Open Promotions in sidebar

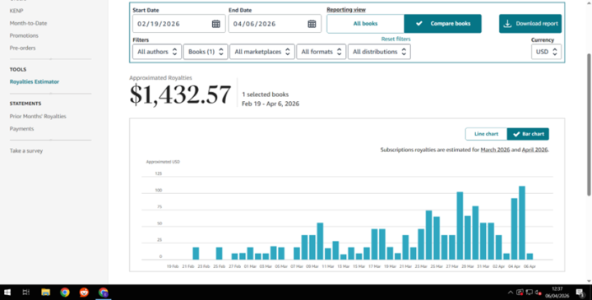[x=24, y=35]
